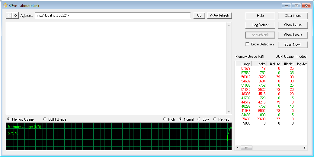Click the delta value 4516
The height and width of the screenshot is (157, 314).
262,94
